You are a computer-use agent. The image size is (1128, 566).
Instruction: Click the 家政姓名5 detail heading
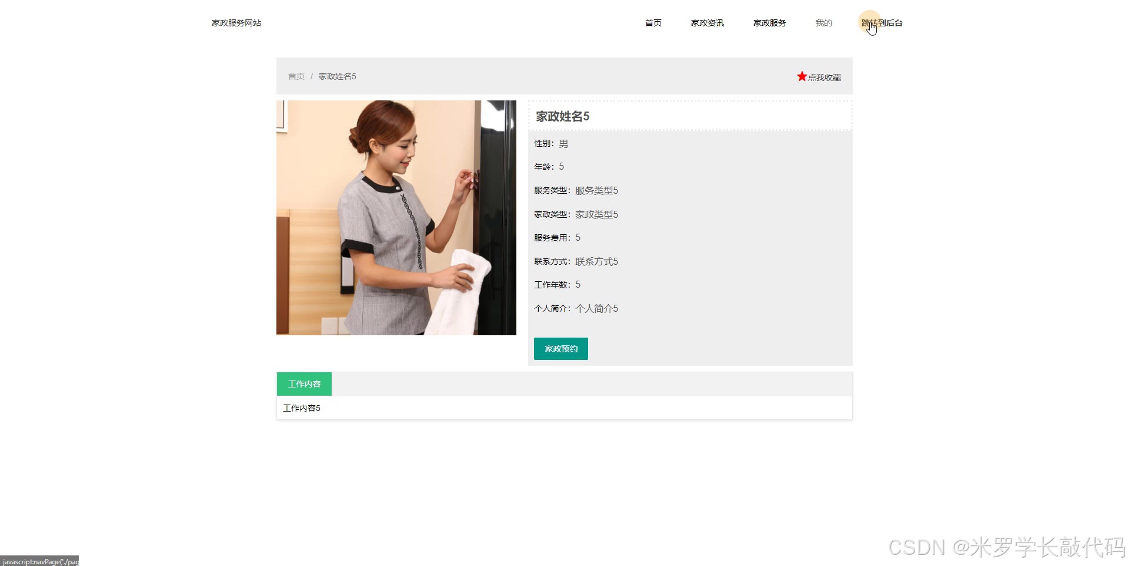pyautogui.click(x=561, y=116)
